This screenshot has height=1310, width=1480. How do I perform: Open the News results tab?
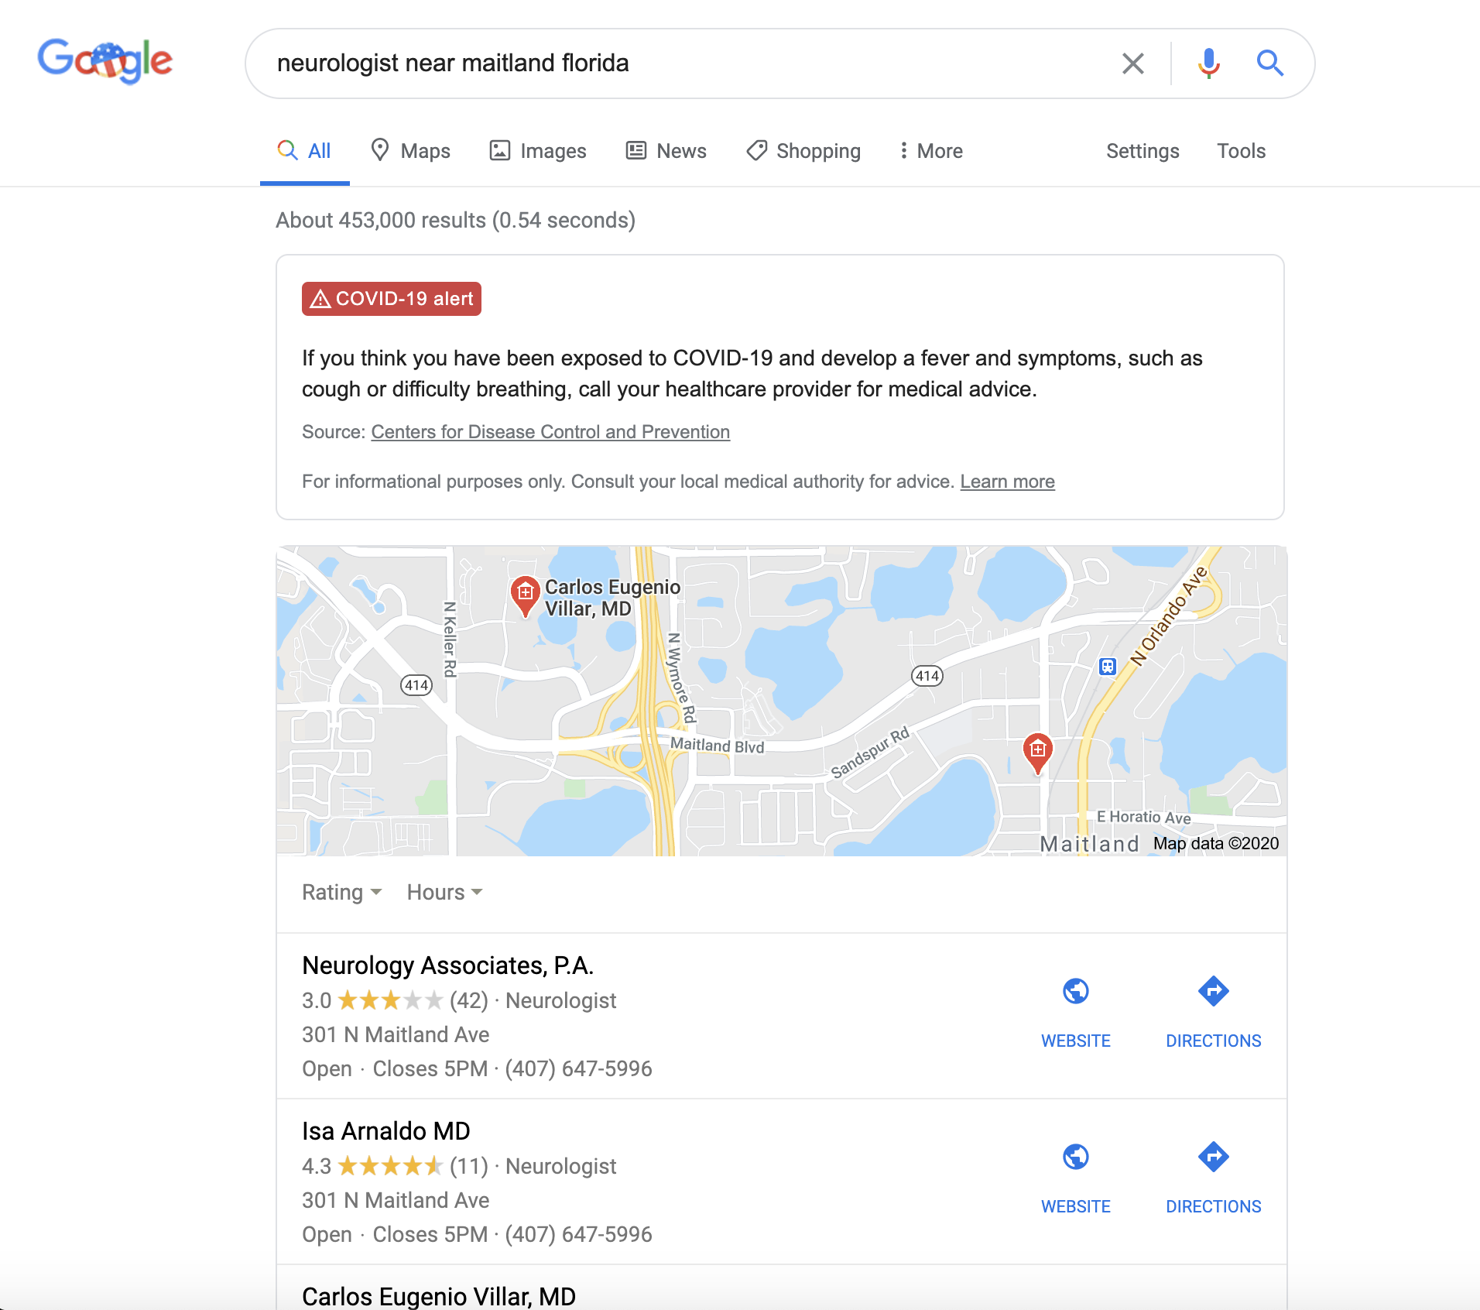point(666,151)
